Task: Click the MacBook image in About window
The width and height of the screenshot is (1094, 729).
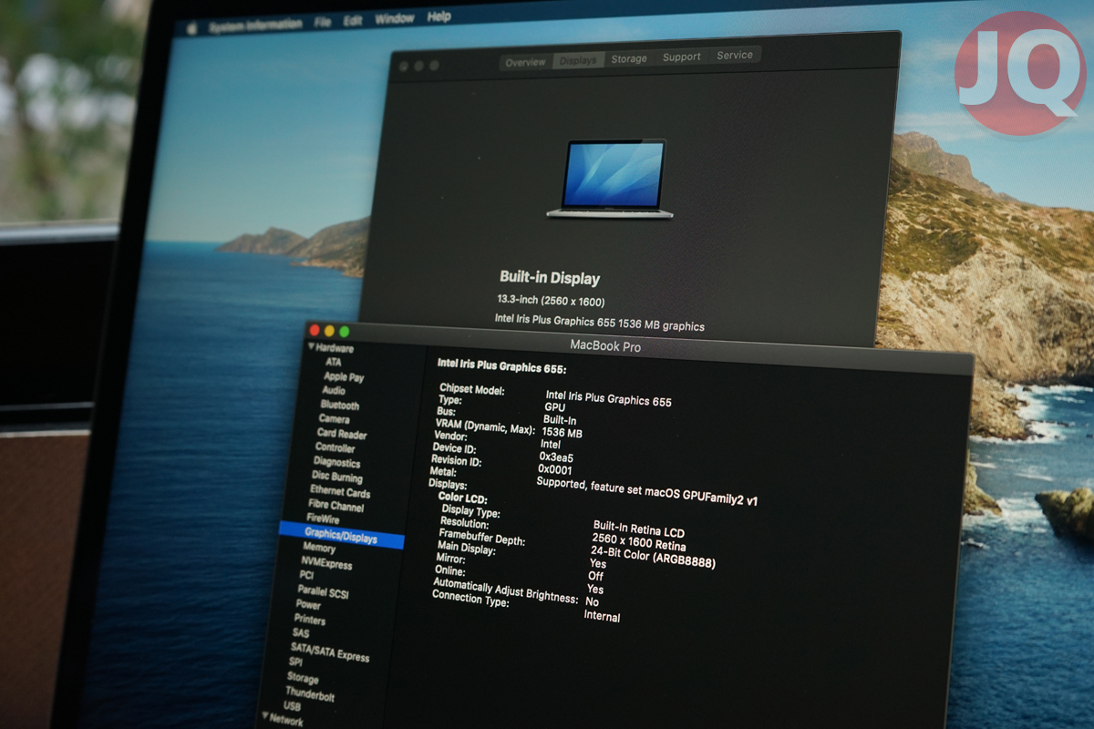Action: pos(610,179)
